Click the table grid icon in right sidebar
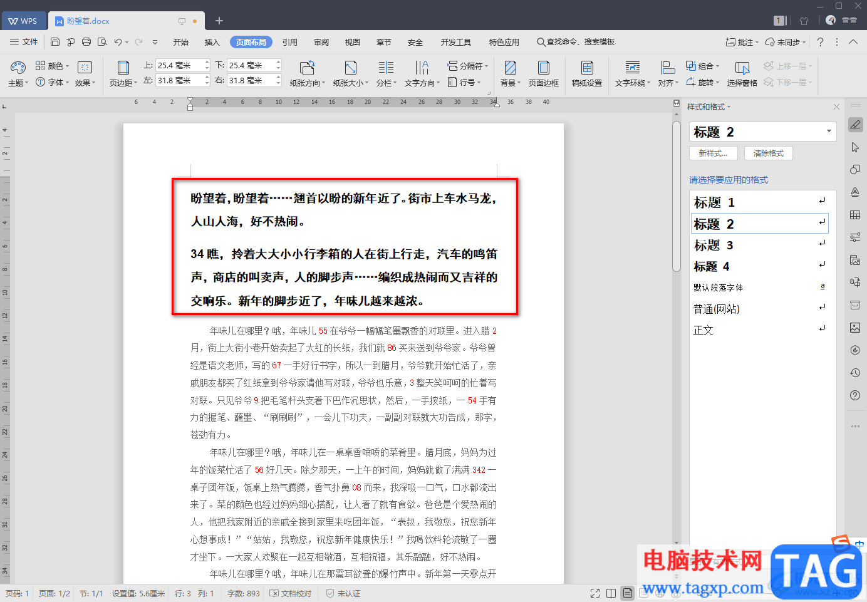 click(855, 215)
